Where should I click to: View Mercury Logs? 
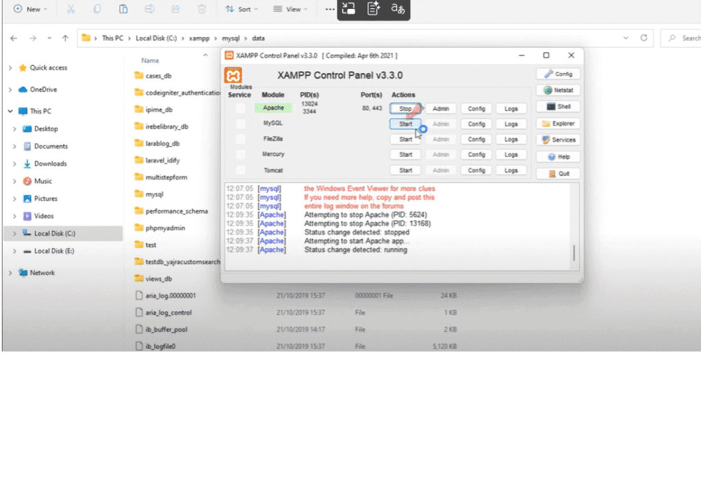511,155
